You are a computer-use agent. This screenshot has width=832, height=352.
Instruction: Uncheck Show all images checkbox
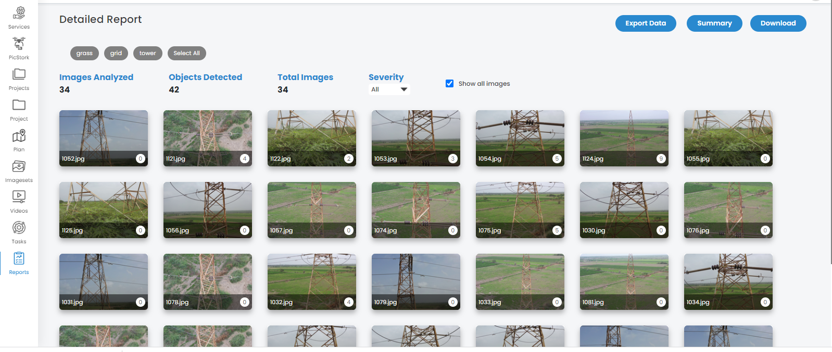pos(450,83)
